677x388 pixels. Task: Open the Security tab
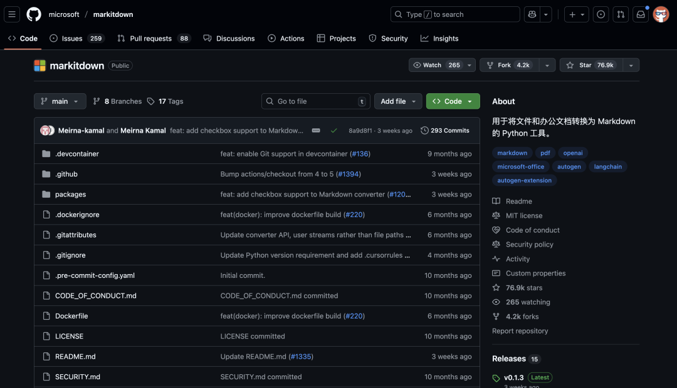point(388,38)
